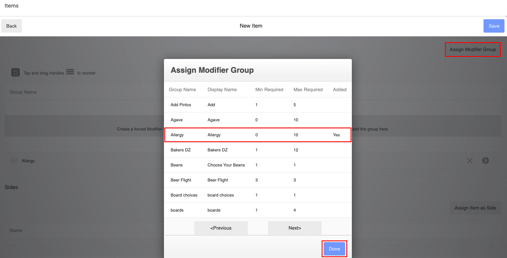Viewport: 507px width, 258px height.
Task: Go to the previous page of modifier groups
Action: (x=221, y=228)
